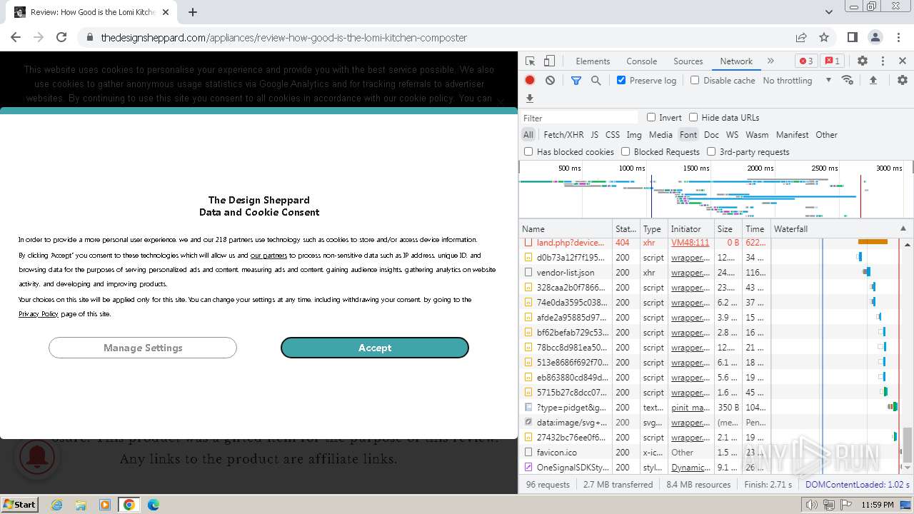The image size is (914, 514).
Task: Import HAR file upload arrow icon
Action: click(x=873, y=81)
